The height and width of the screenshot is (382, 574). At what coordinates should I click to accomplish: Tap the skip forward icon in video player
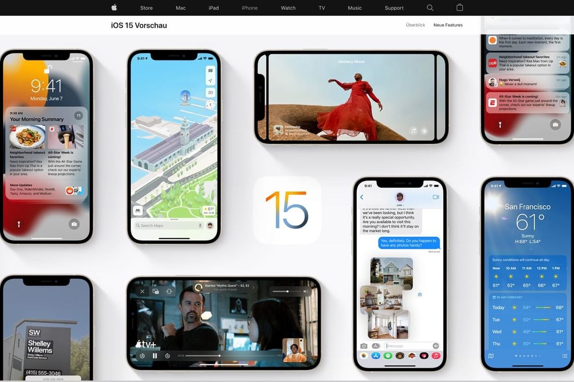tap(167, 355)
